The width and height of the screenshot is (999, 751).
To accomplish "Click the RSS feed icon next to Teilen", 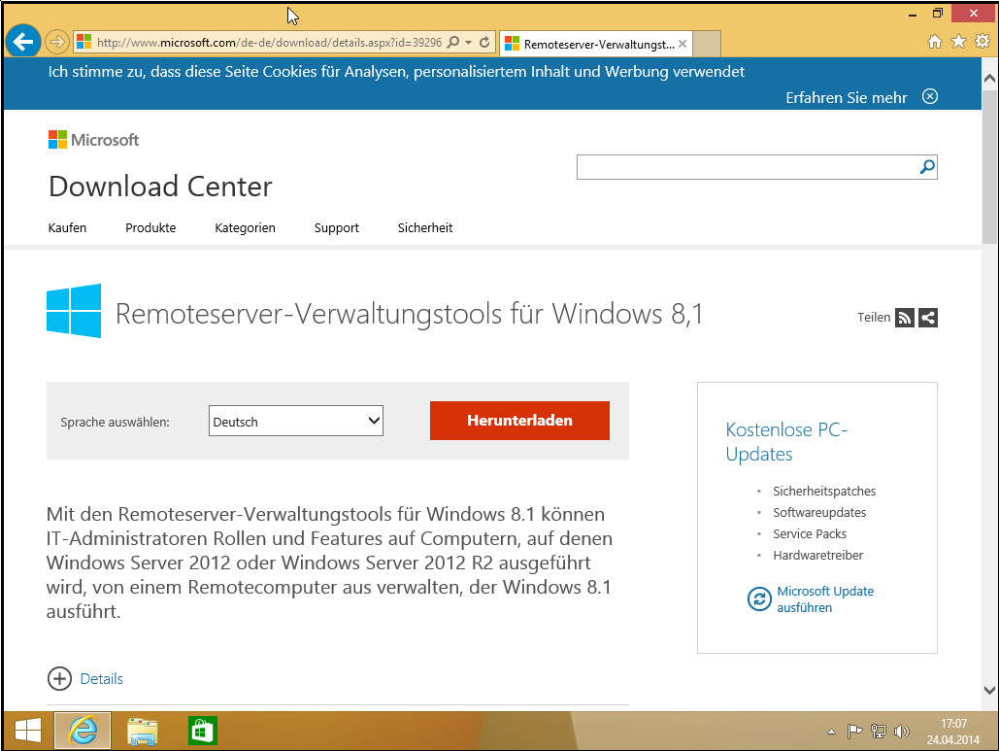I will pos(905,318).
